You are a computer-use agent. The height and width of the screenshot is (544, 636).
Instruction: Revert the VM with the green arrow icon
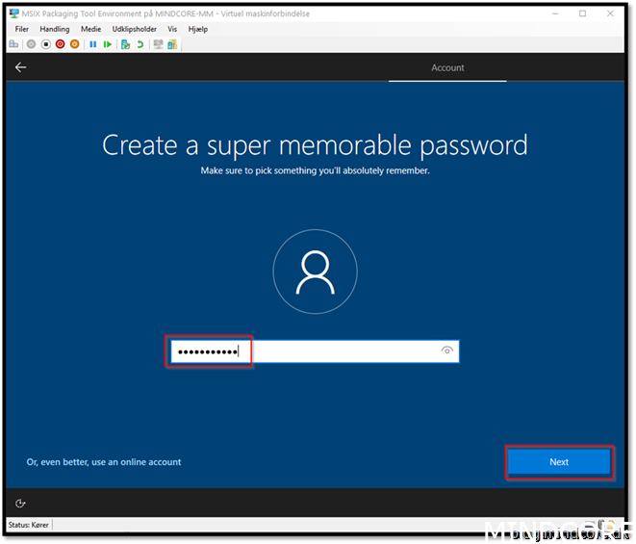140,44
